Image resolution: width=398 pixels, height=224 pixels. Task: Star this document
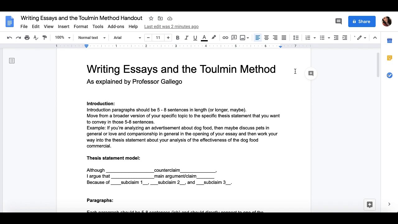pyautogui.click(x=151, y=18)
